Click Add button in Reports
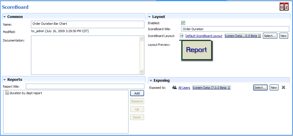Screen dimensions: 293x136 (x=137, y=93)
